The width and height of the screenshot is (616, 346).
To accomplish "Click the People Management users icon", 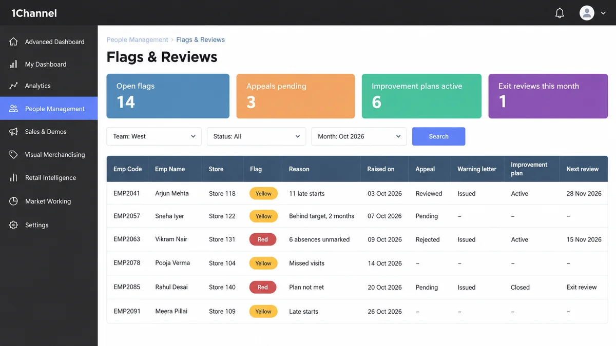I will (x=14, y=109).
